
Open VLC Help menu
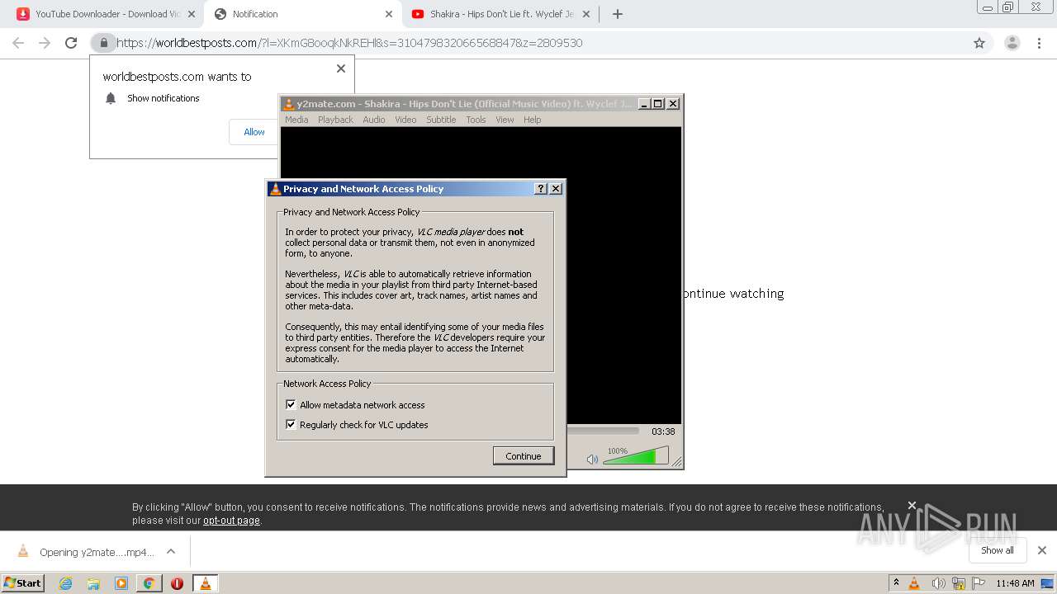[x=533, y=120]
